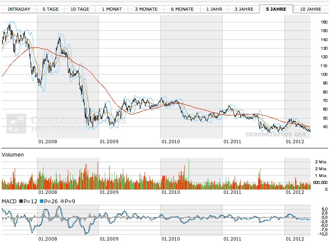Screen dimensions: 330x244
Task: Select the active 5 JAHRE tab
Action: click(x=276, y=9)
